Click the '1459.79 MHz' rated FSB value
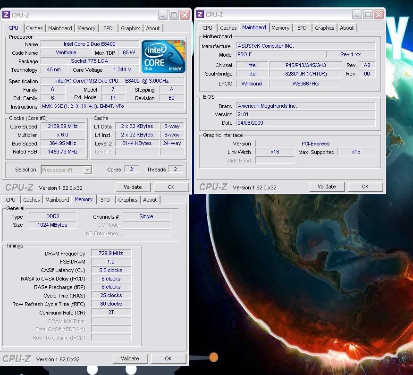This screenshot has height=375, width=413. tap(63, 152)
